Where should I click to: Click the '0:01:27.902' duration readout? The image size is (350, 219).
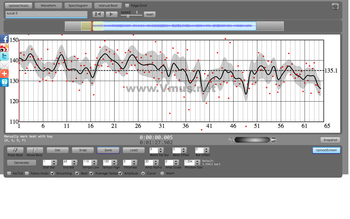point(156,143)
